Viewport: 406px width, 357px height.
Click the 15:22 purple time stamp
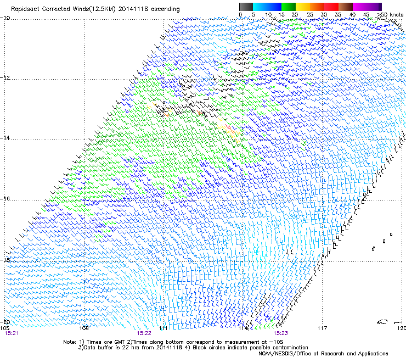tap(144, 333)
